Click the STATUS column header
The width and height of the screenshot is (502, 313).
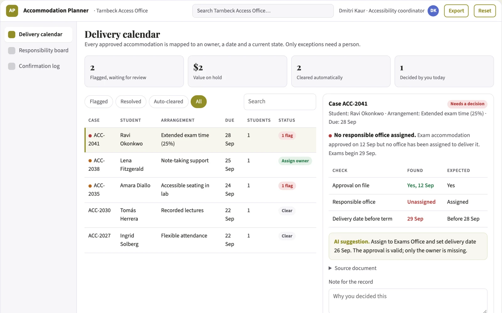[287, 120]
